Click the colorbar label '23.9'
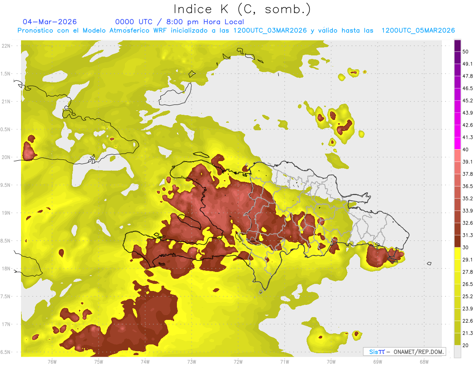 pyautogui.click(x=468, y=309)
